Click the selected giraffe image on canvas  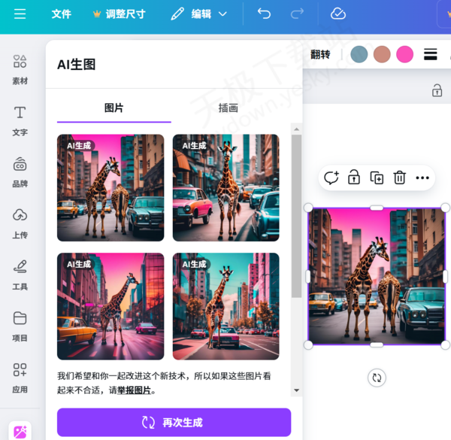pyautogui.click(x=377, y=276)
